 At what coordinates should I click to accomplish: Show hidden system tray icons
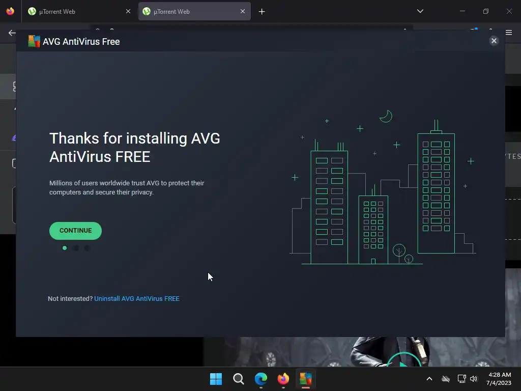point(429,379)
